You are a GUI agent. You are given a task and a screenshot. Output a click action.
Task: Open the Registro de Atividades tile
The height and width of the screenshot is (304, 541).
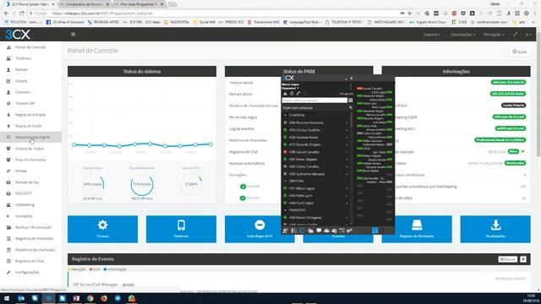tap(417, 229)
